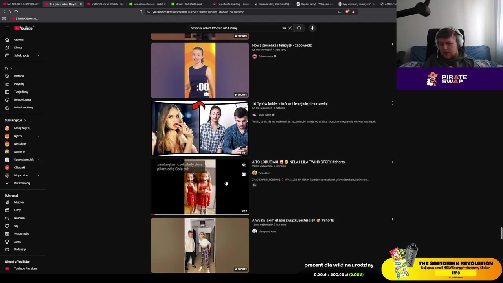
Task: Click the browser address bar URL
Action: click(x=198, y=12)
